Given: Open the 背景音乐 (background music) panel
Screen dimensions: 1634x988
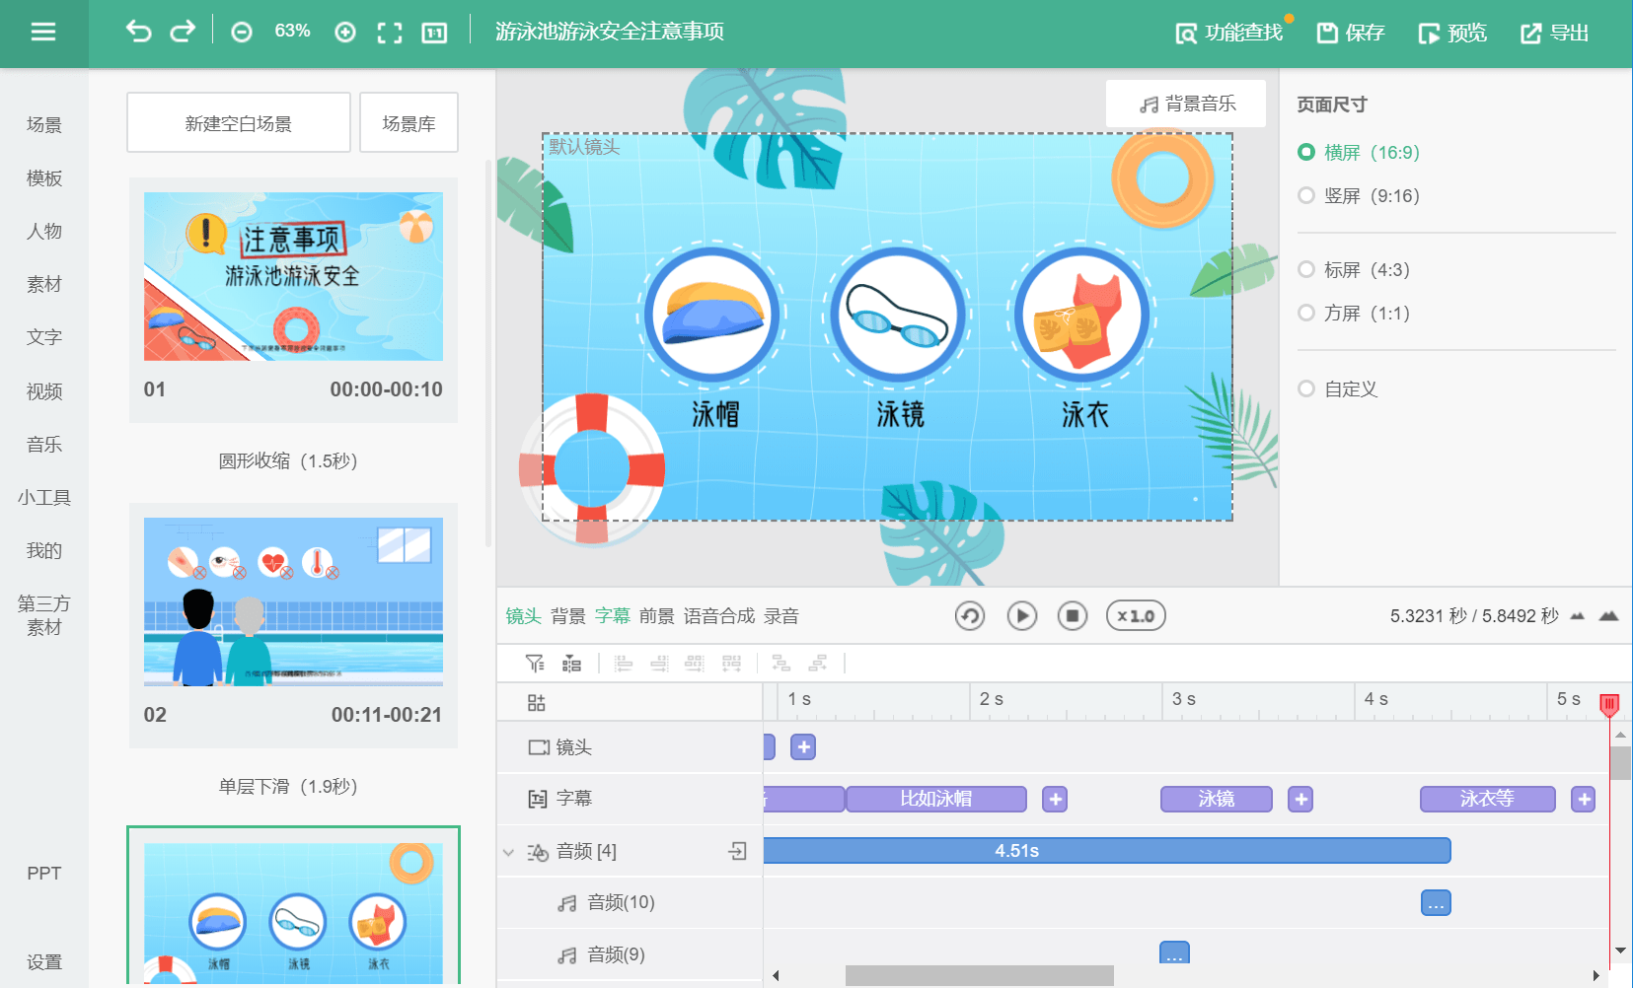Looking at the screenshot, I should click(x=1185, y=104).
